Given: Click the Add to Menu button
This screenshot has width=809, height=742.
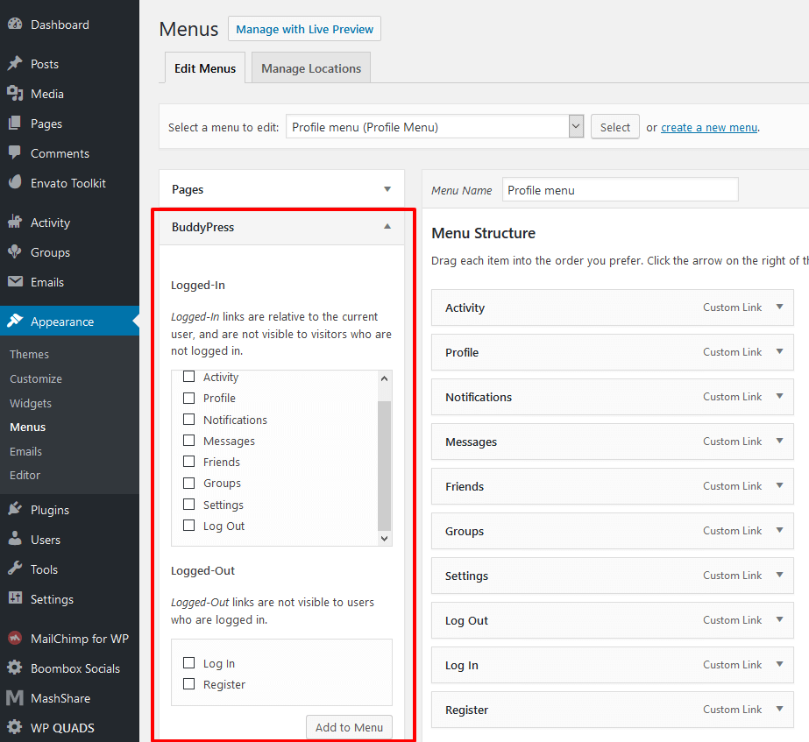Looking at the screenshot, I should (x=350, y=727).
